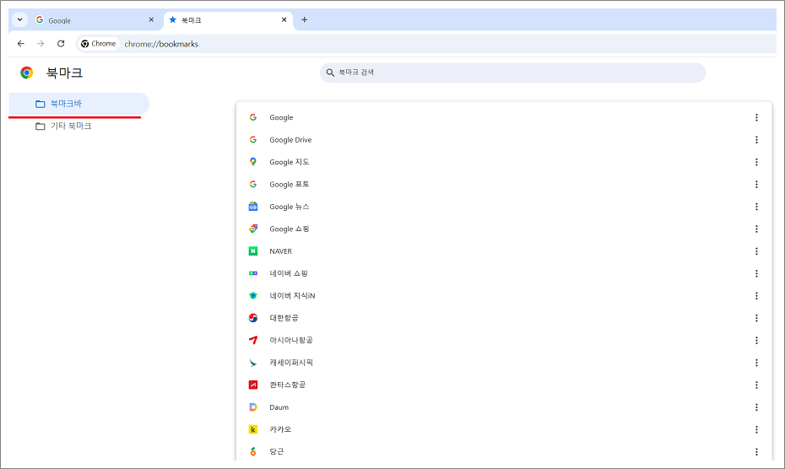
Task: Select the 캐세이퍼시픽 bookmark
Action: (x=504, y=363)
